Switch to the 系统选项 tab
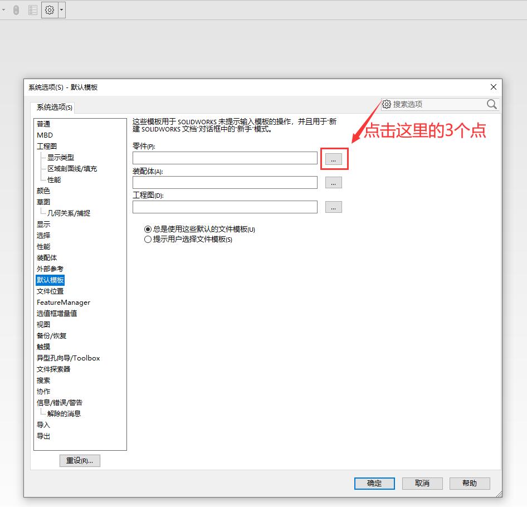Screen dimensions: 527x507 tap(54, 108)
